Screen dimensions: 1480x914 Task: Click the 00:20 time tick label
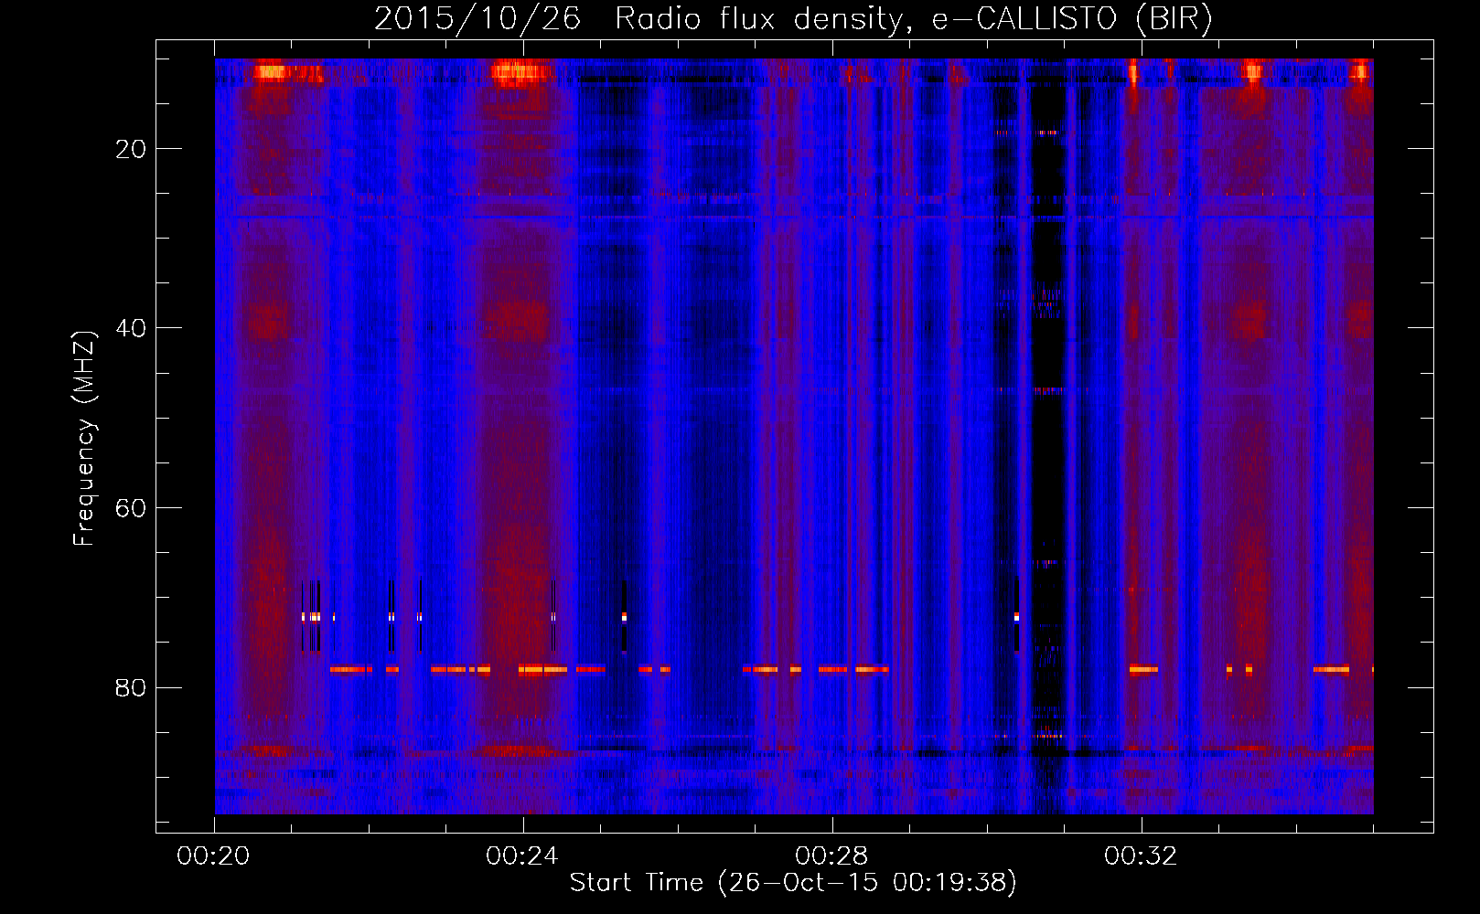coord(213,856)
